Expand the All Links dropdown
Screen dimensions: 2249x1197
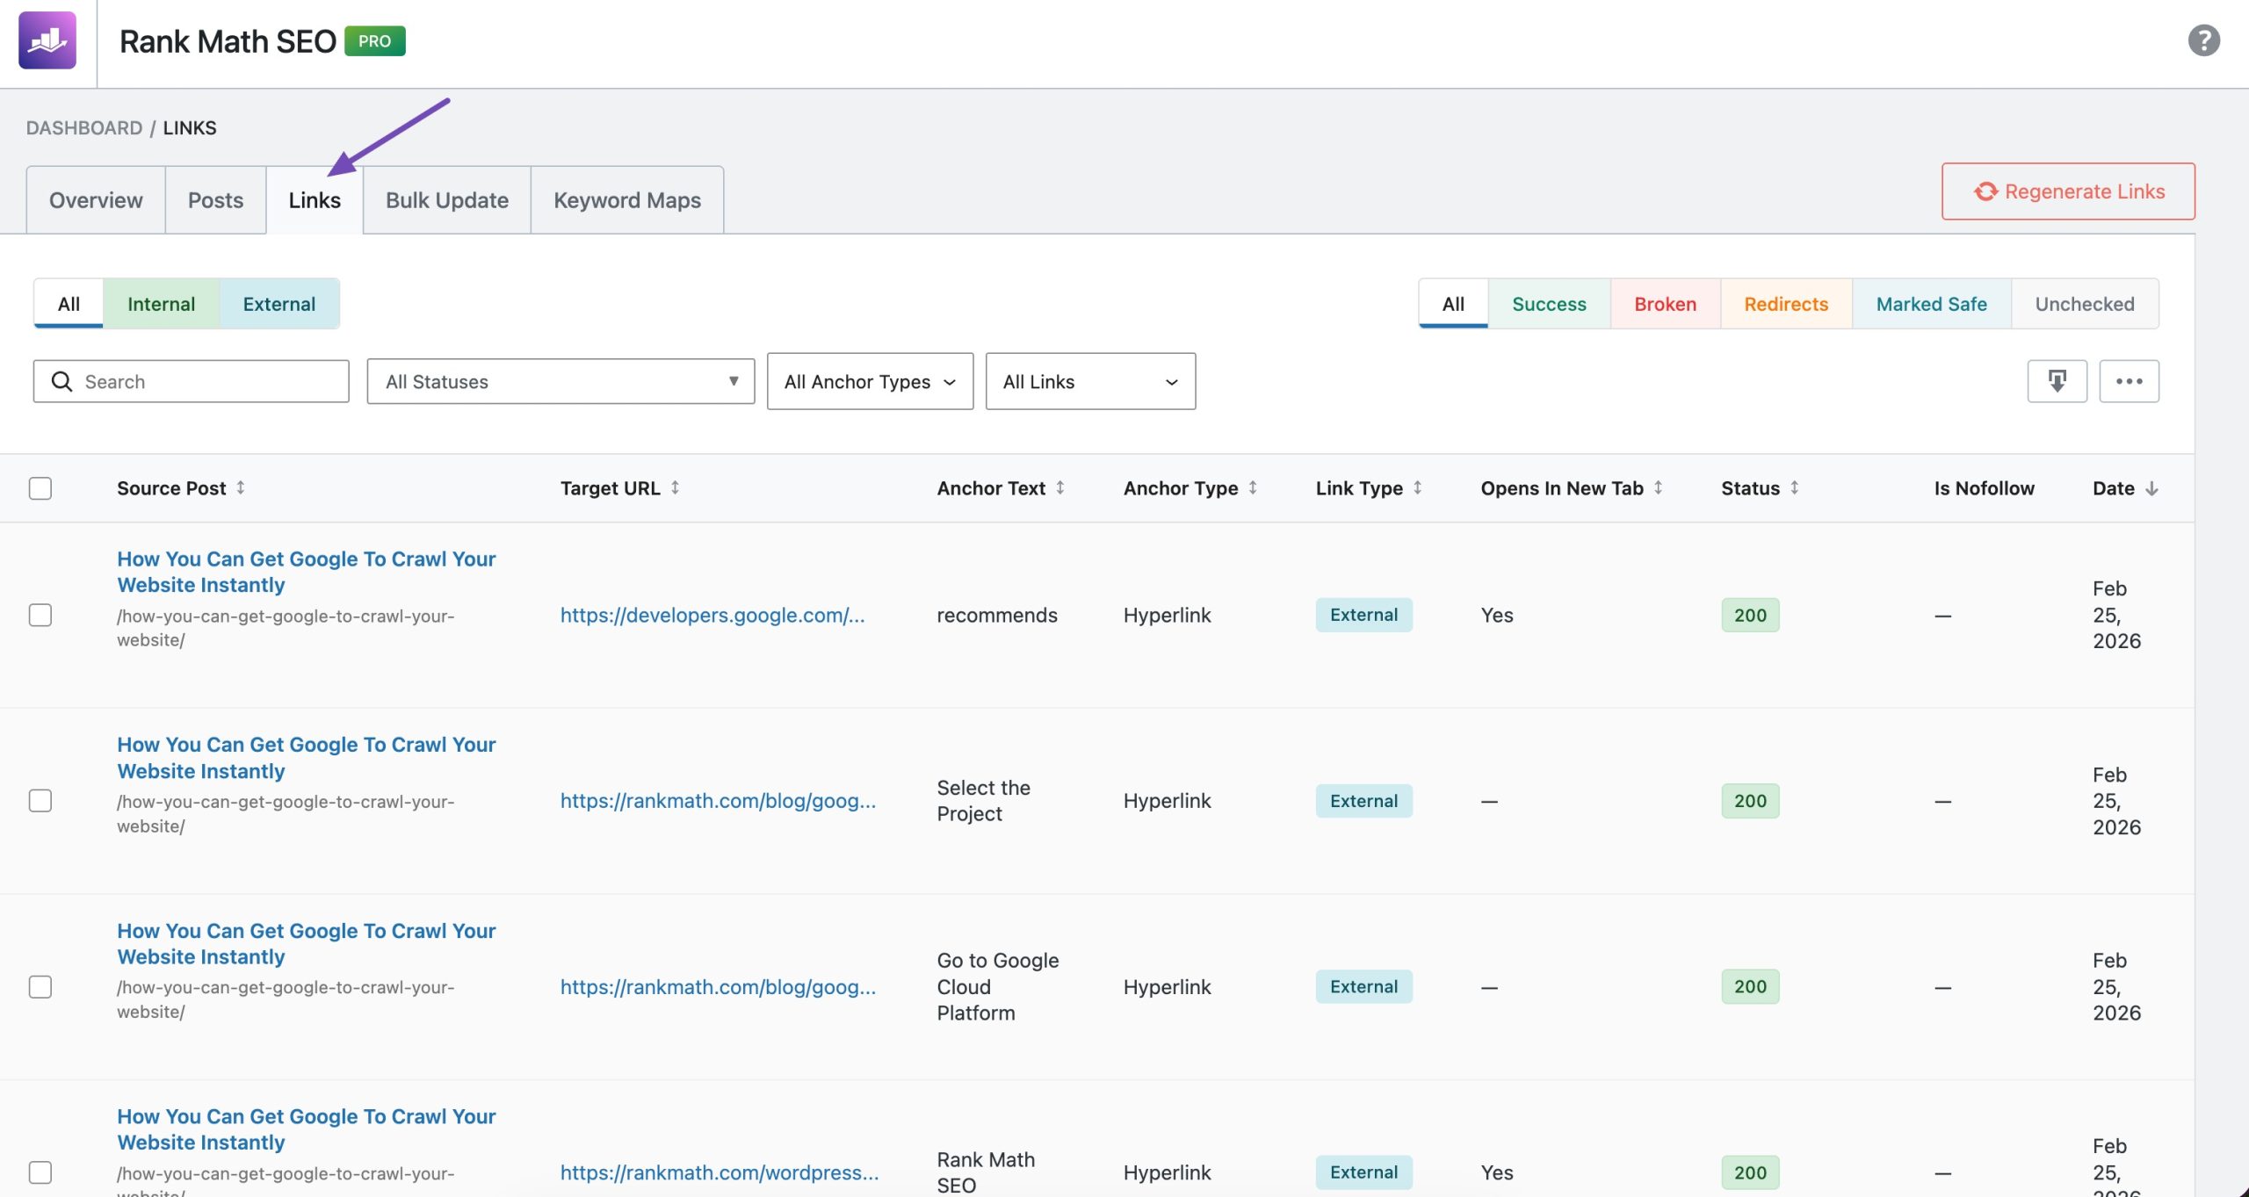click(x=1089, y=381)
